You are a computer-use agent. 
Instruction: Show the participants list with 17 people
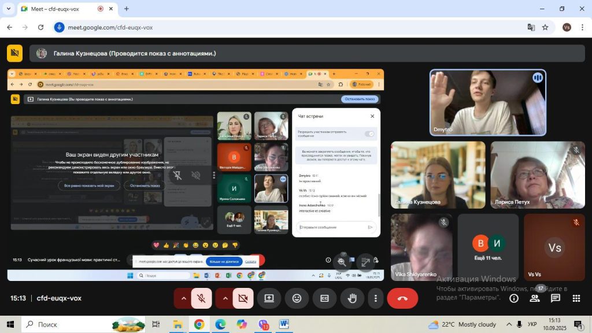point(535,298)
